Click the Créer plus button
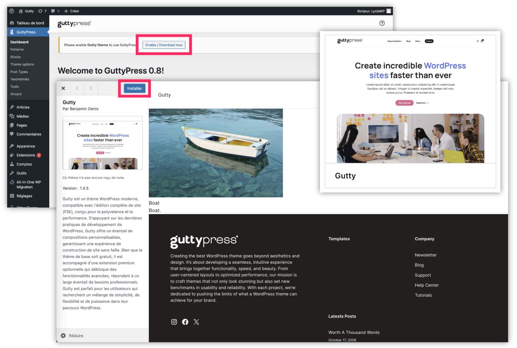Viewport: 517px width, 348px height. pyautogui.click(x=71, y=11)
